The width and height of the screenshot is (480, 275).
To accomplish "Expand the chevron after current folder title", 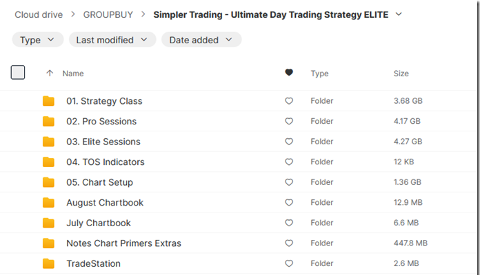I will 399,14.
